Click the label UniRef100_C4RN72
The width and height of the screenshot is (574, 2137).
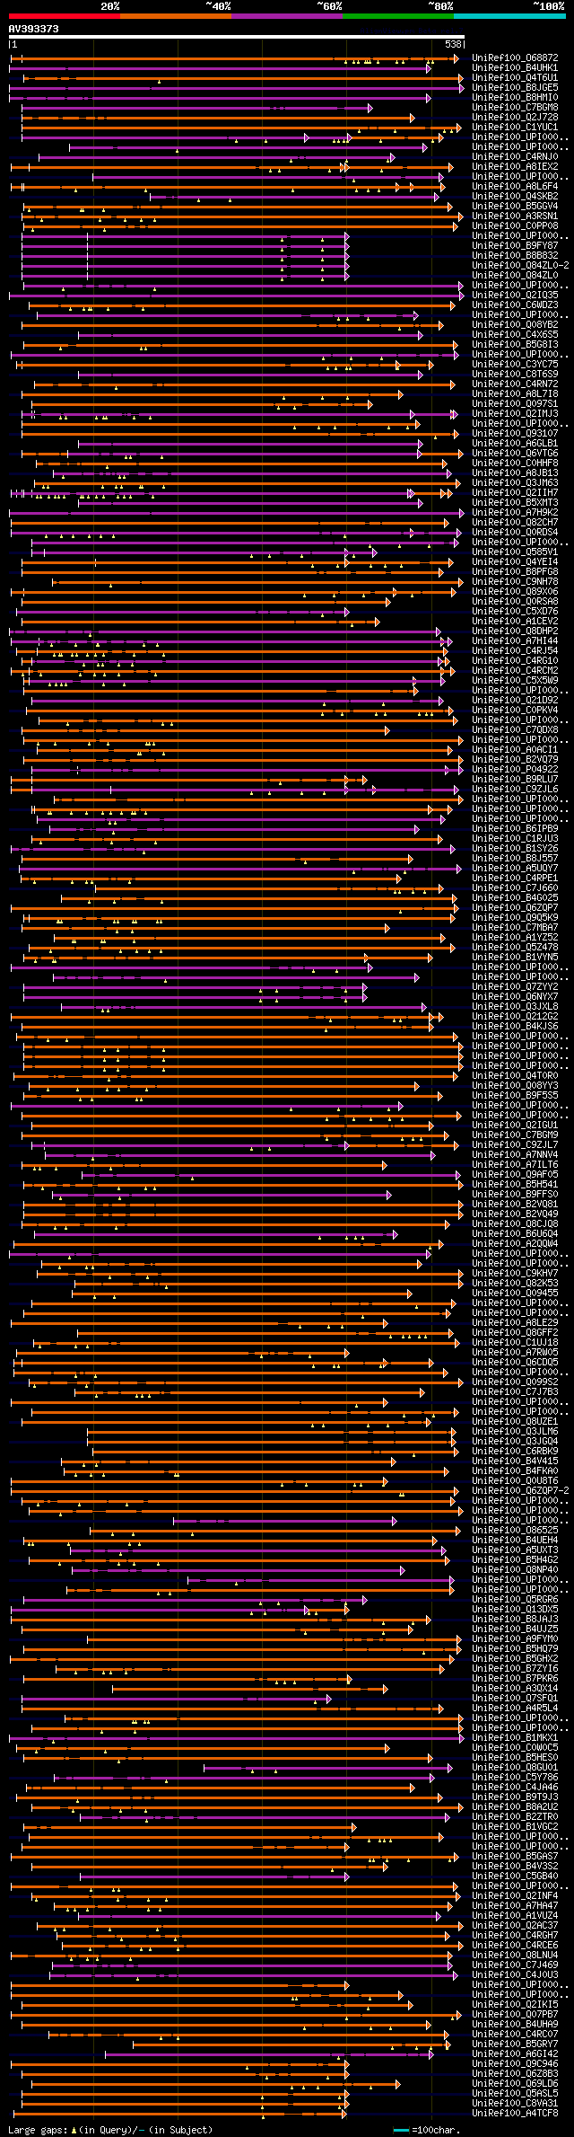515,384
